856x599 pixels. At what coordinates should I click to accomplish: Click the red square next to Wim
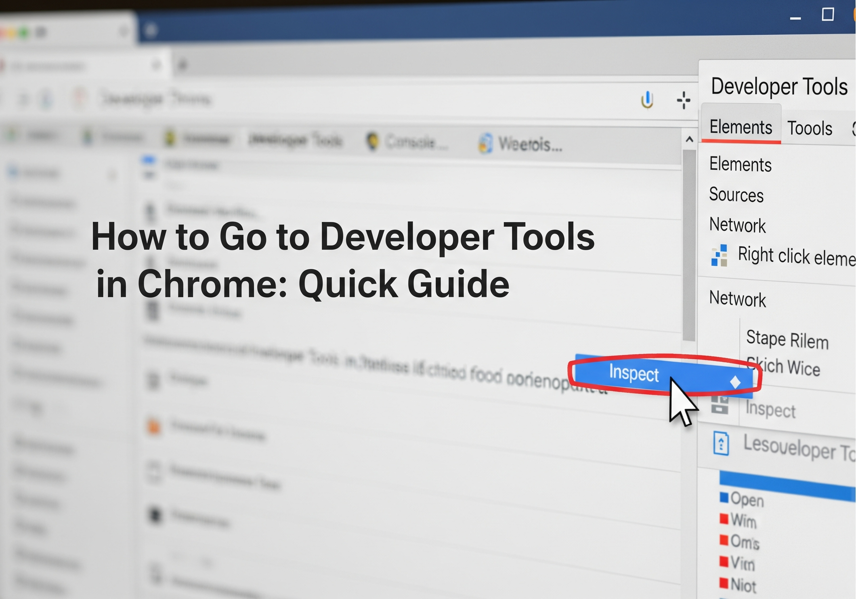(x=724, y=518)
